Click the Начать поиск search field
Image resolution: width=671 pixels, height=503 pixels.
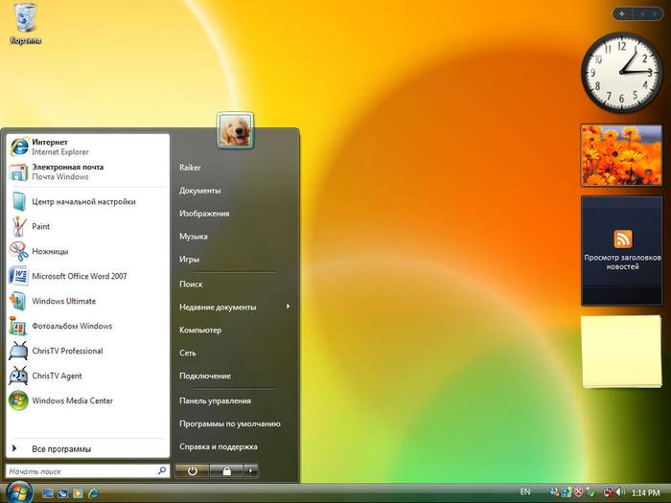click(x=81, y=471)
